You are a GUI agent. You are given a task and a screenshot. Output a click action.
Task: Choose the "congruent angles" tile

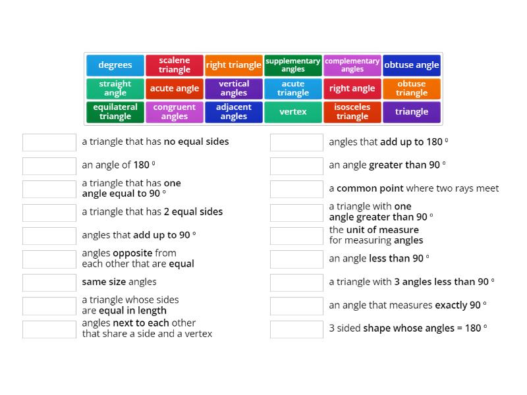point(174,111)
